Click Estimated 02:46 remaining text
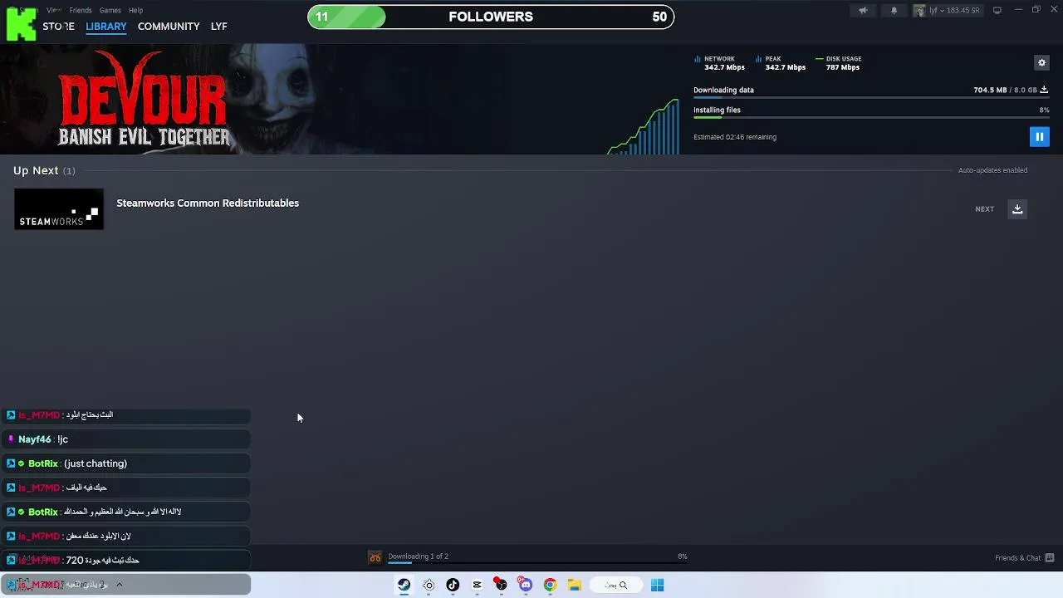Viewport: 1063px width, 598px height. 735,137
